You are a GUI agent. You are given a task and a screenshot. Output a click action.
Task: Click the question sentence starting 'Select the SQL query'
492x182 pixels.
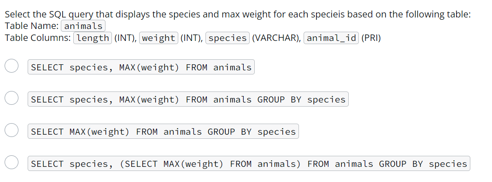tap(238, 14)
